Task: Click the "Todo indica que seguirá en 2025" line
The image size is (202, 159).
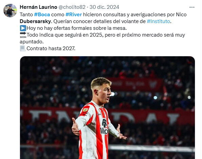Action: coord(106,35)
